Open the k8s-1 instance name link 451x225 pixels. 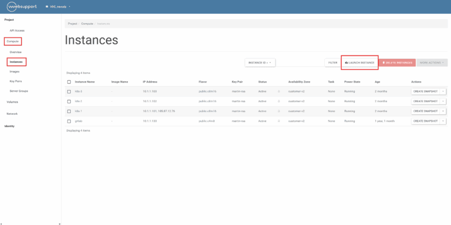78,111
